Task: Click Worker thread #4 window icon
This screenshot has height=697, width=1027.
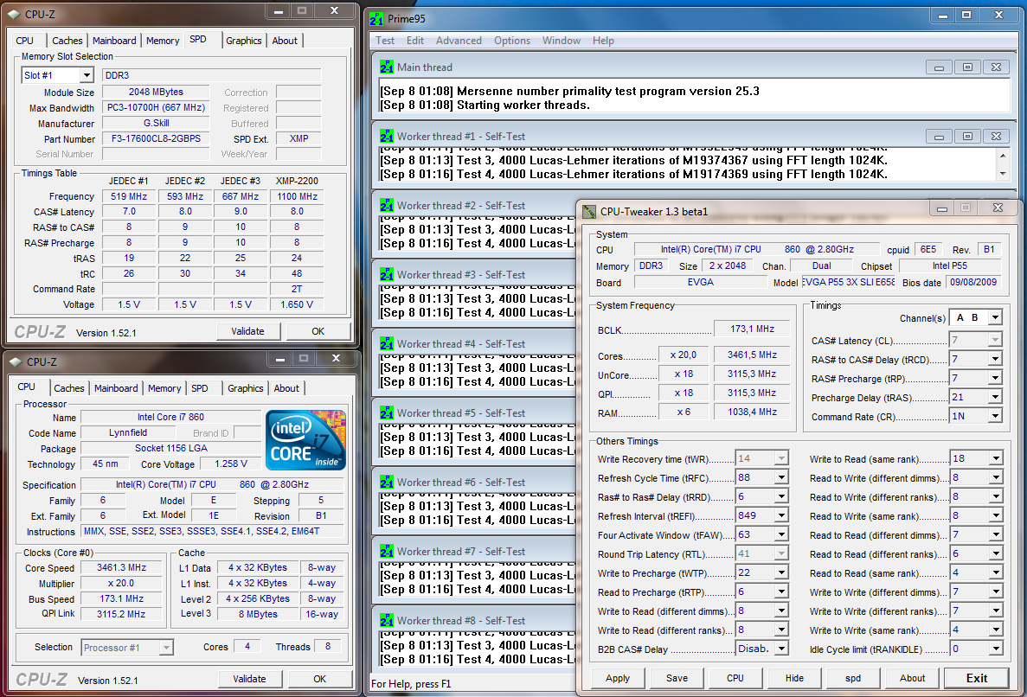Action: 387,343
